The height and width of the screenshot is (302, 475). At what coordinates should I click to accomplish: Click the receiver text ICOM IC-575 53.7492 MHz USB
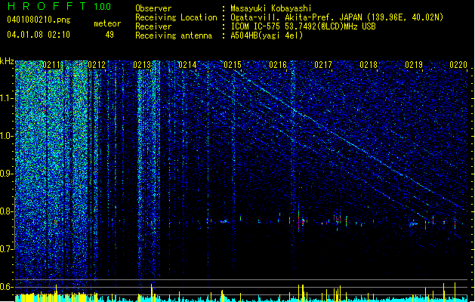tap(303, 26)
